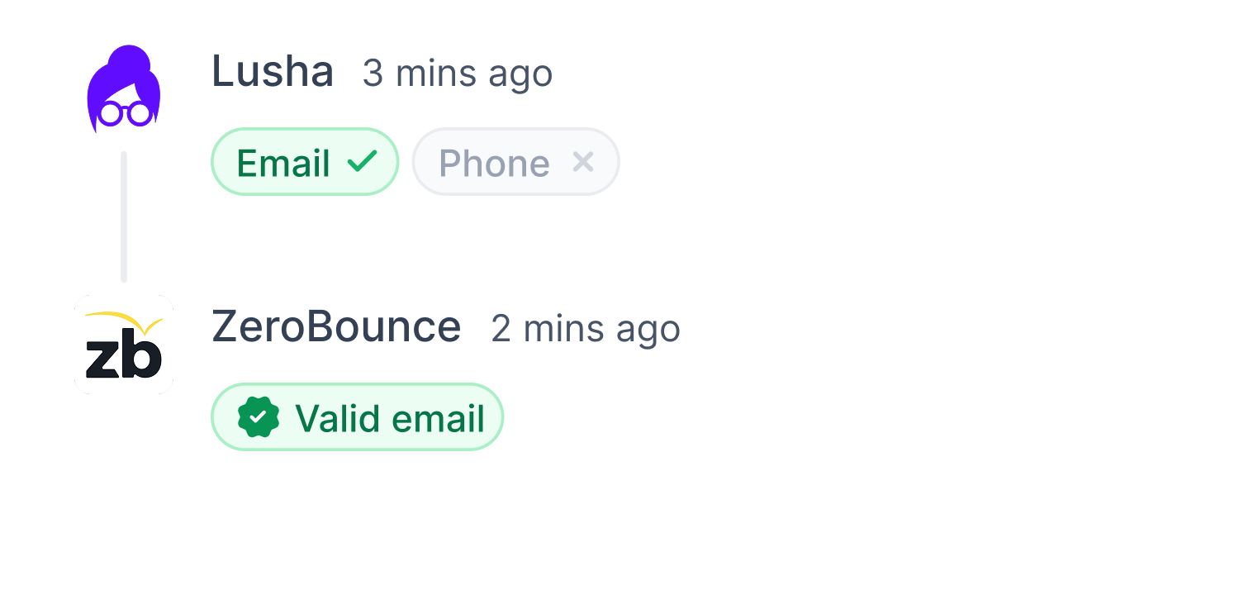This screenshot has width=1239, height=590.
Task: Open details for the Lusha step
Action: [x=273, y=73]
